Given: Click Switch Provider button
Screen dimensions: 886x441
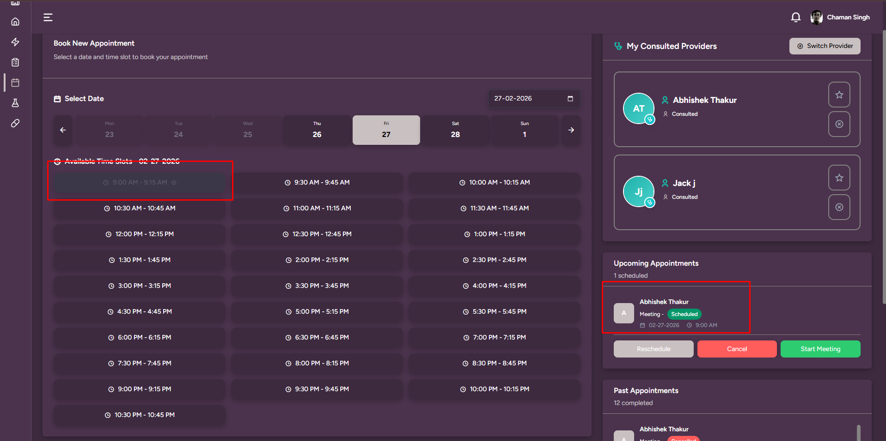Looking at the screenshot, I should coord(825,46).
